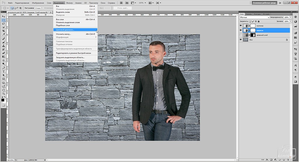Hide the мужчина layer with its eye icon

241,25
